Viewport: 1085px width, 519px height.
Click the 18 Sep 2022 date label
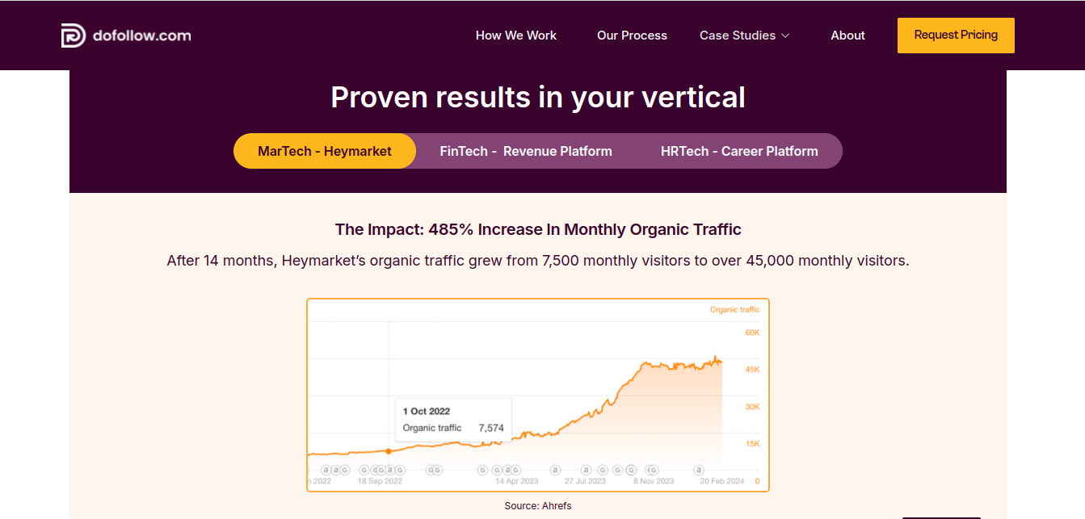click(x=380, y=481)
